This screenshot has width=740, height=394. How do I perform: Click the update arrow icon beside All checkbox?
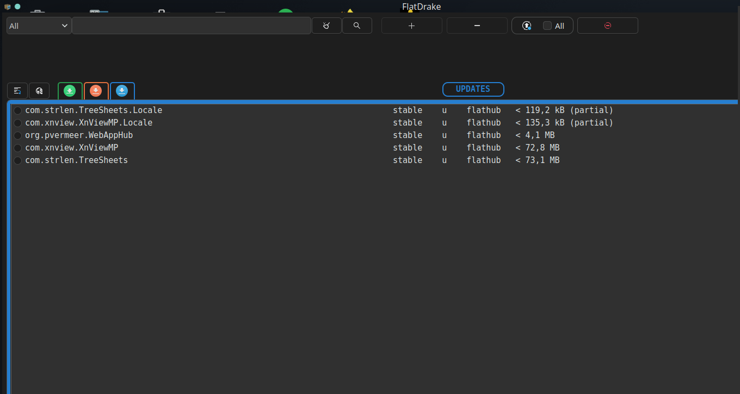(x=526, y=26)
